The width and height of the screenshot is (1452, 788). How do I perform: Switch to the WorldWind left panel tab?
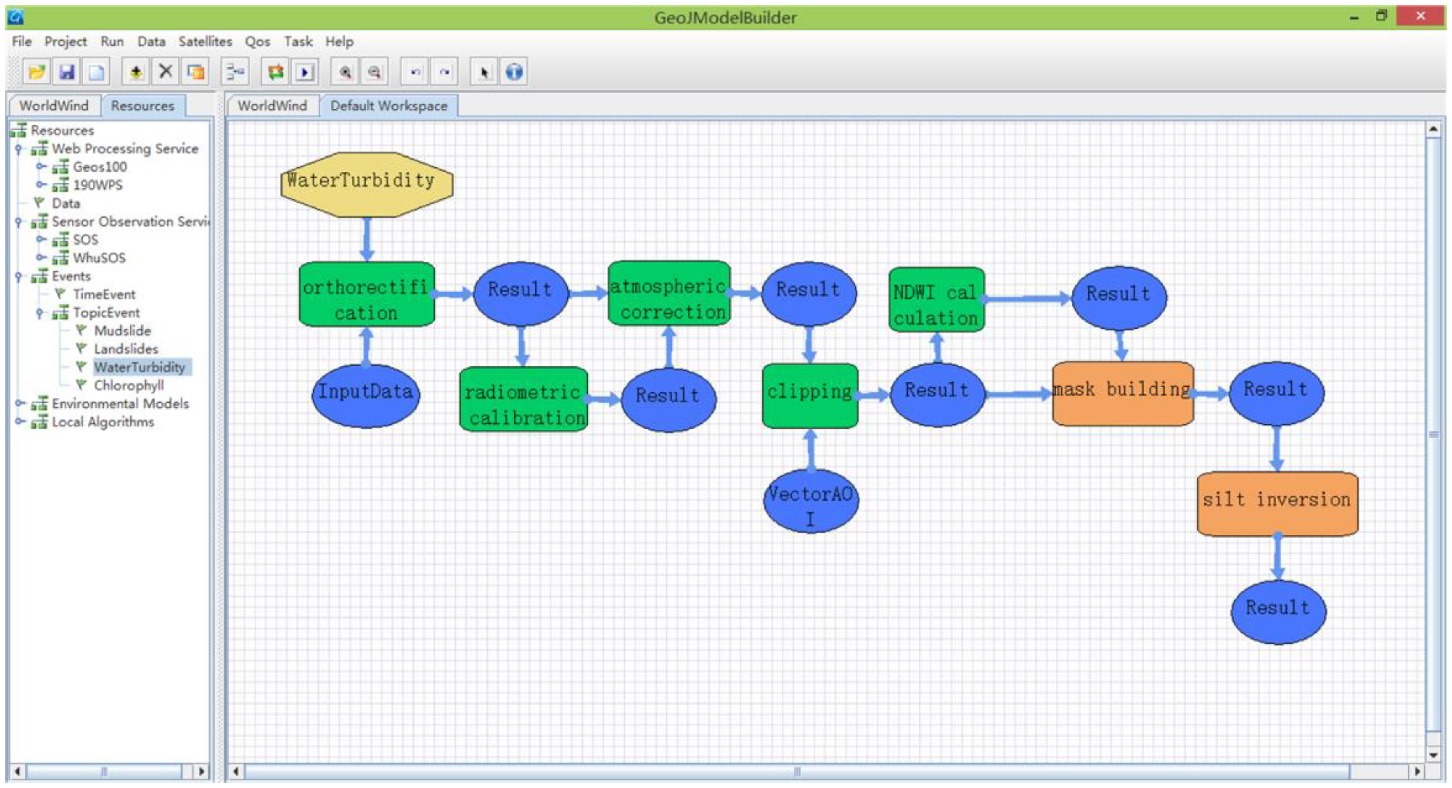tap(54, 106)
